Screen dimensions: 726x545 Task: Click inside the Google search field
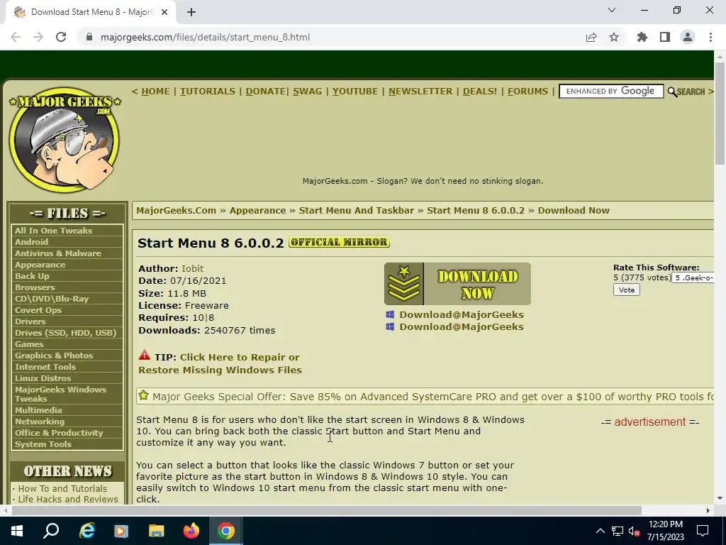tap(611, 92)
